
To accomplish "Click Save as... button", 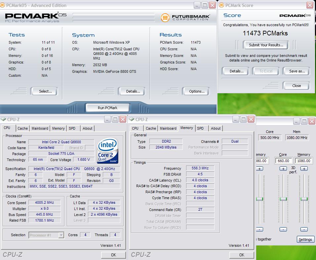I will point(296,71).
